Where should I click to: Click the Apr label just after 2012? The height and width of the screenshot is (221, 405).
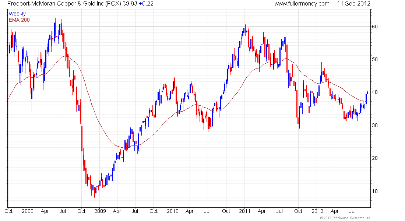pos(335,211)
